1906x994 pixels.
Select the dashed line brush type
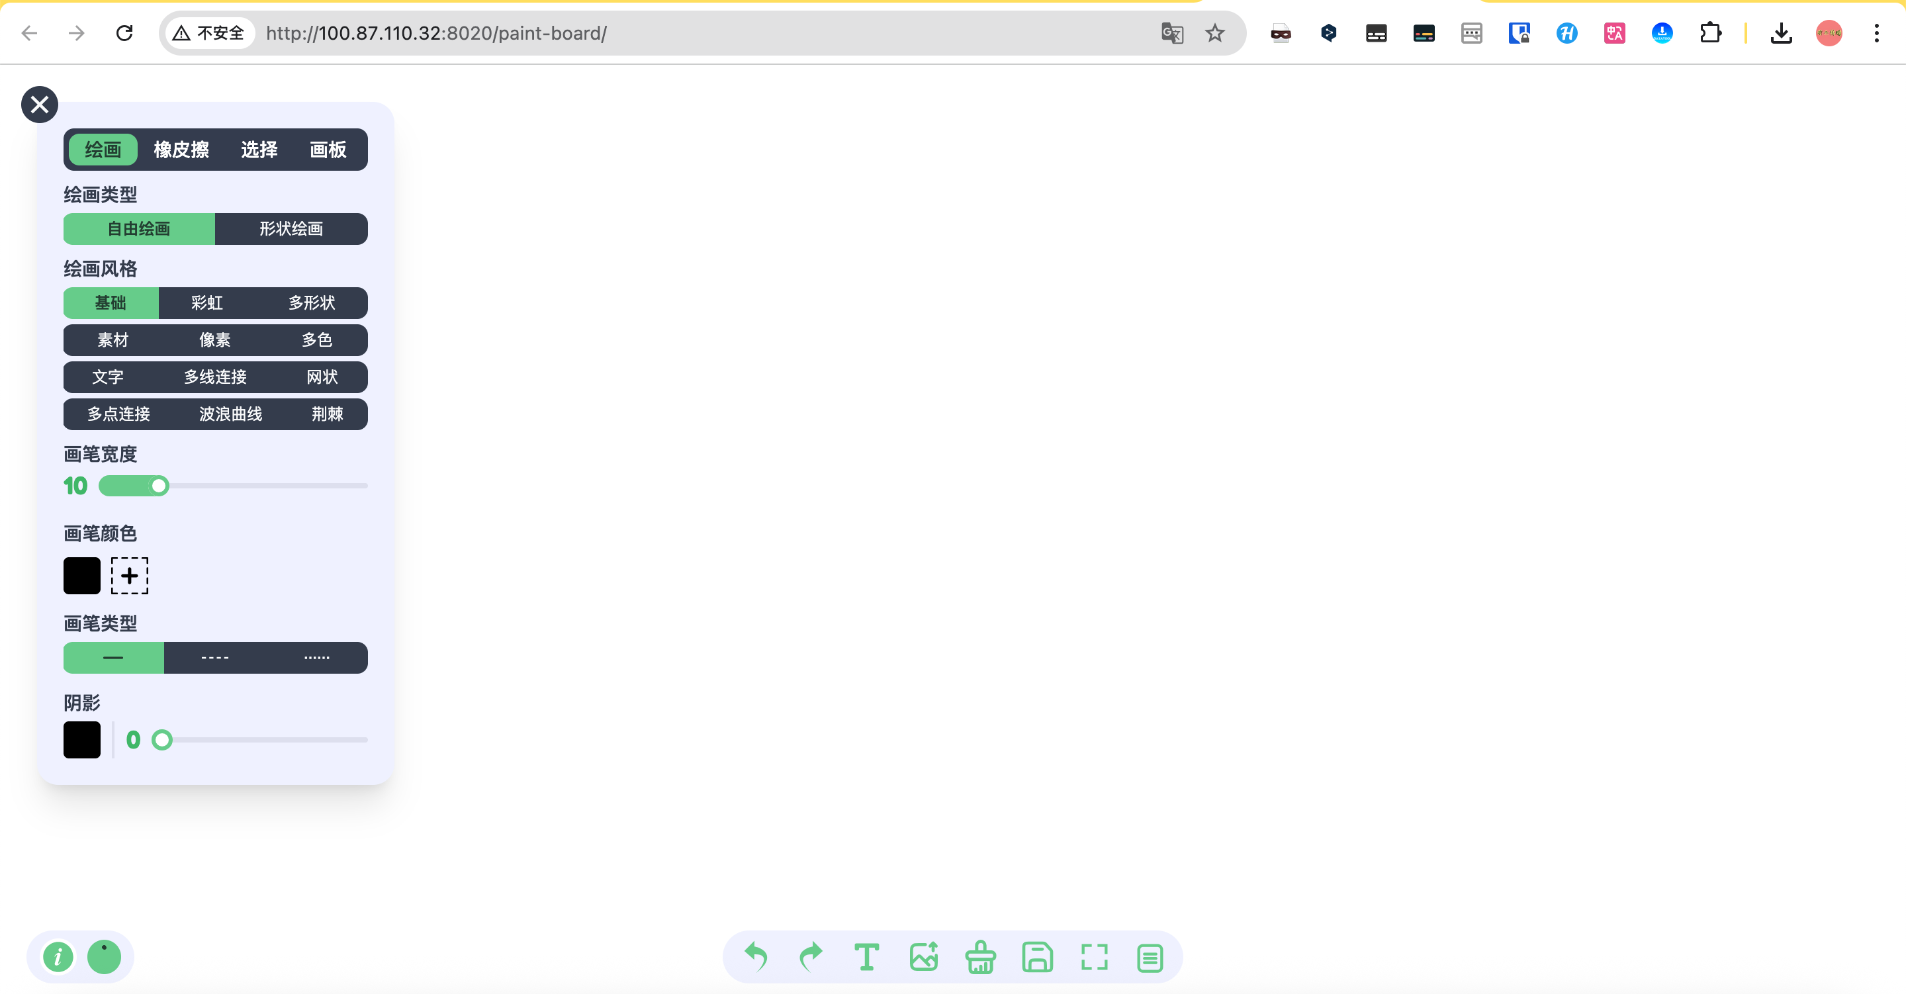click(214, 657)
